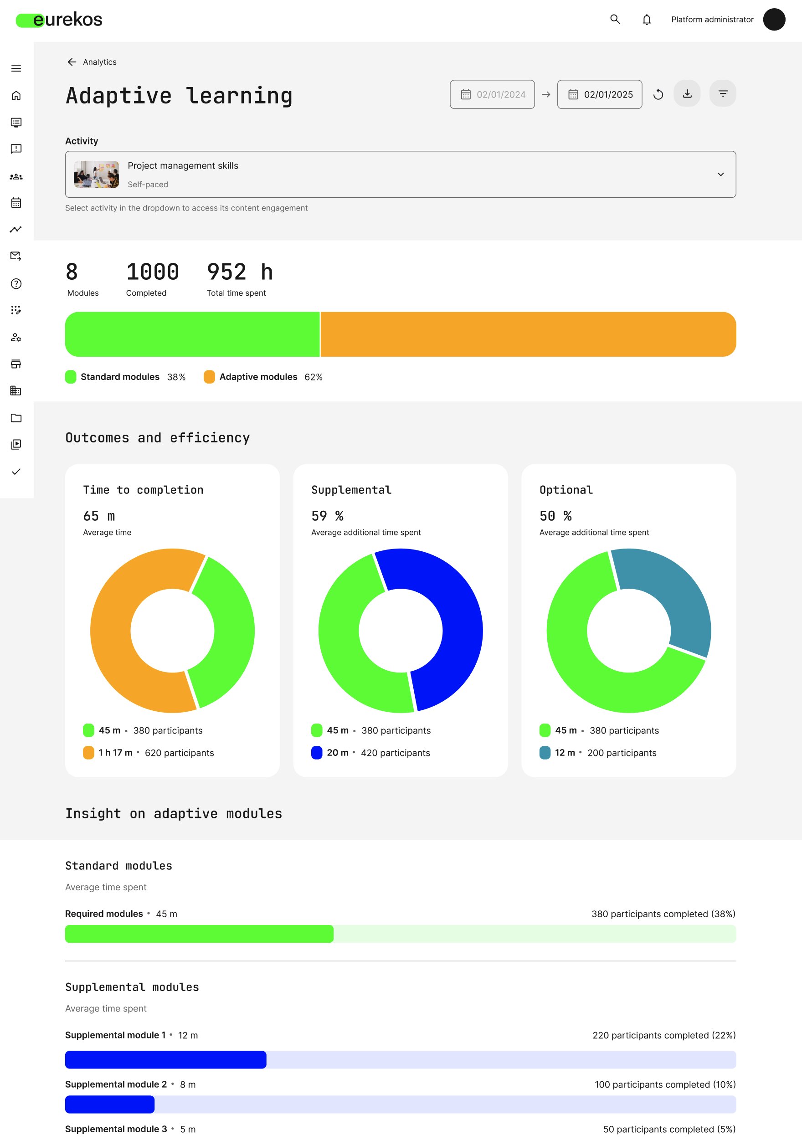
Task: Open the filter options button
Action: pos(723,94)
